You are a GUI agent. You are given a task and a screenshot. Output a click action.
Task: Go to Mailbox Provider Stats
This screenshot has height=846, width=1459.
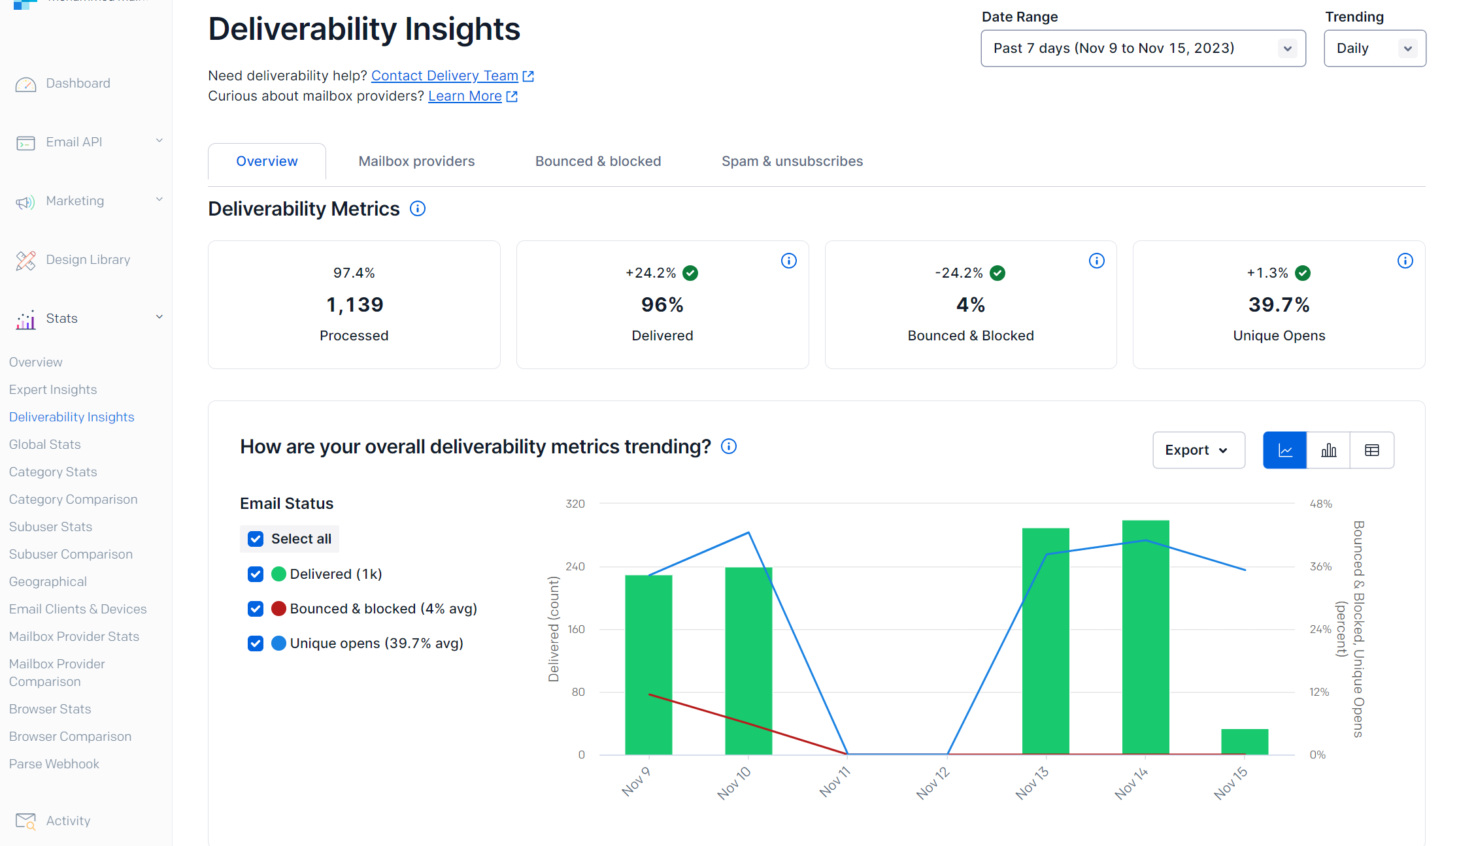tap(74, 637)
